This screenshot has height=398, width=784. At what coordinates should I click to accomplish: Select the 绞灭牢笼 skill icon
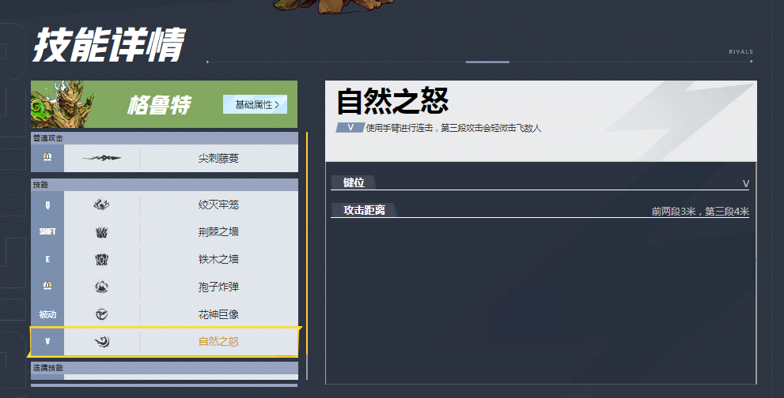[x=101, y=205]
